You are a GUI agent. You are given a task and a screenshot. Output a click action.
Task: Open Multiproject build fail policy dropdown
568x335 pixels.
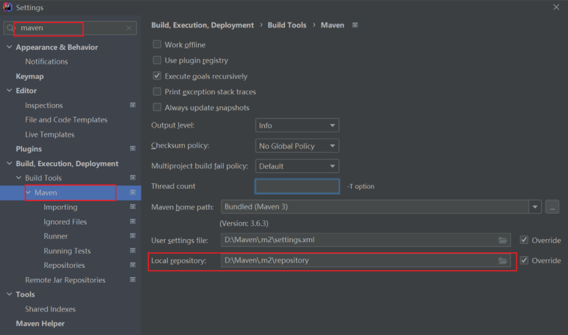click(x=297, y=166)
